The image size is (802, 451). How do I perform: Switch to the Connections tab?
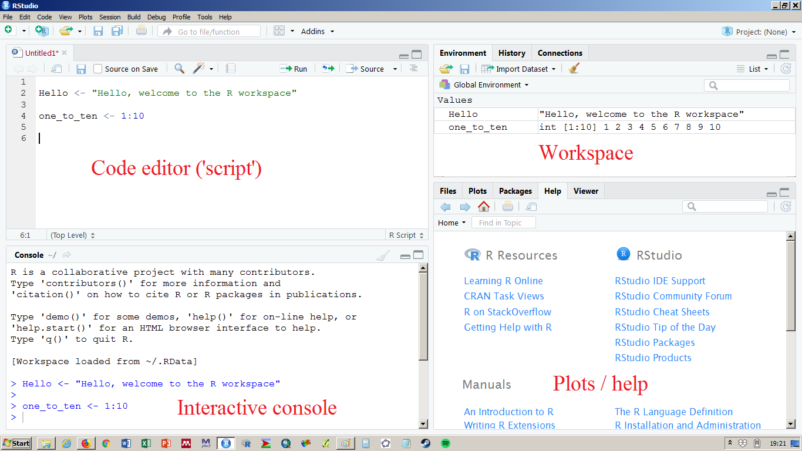click(x=560, y=53)
